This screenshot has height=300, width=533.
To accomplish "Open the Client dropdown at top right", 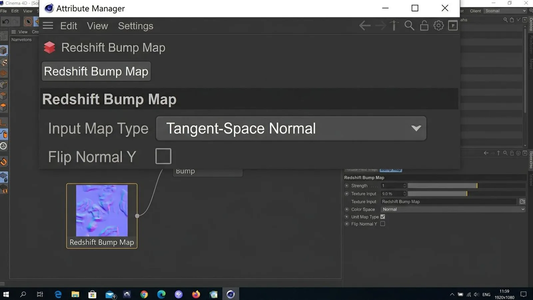I will [x=505, y=11].
